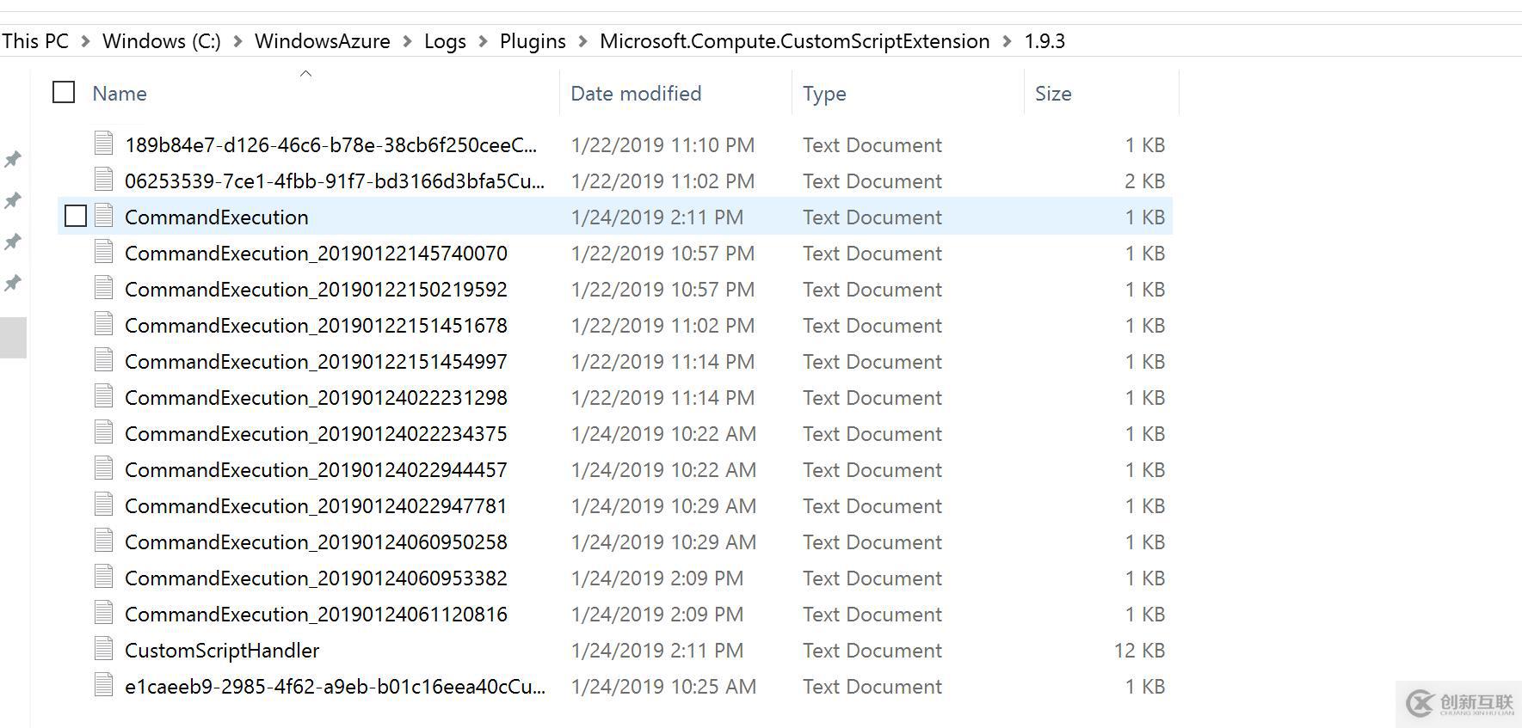Click the 189b84e7 log file icon
Image resolution: width=1522 pixels, height=728 pixels.
point(103,144)
